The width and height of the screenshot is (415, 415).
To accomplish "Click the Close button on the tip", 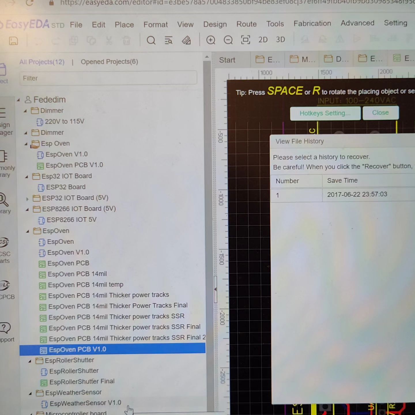I will pyautogui.click(x=380, y=113).
